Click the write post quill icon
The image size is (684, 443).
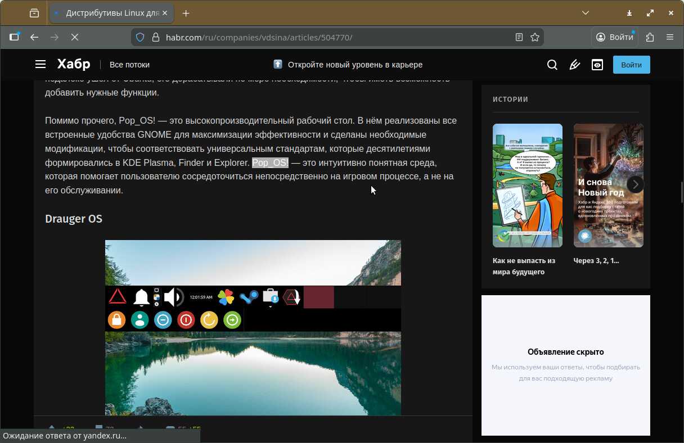(575, 65)
